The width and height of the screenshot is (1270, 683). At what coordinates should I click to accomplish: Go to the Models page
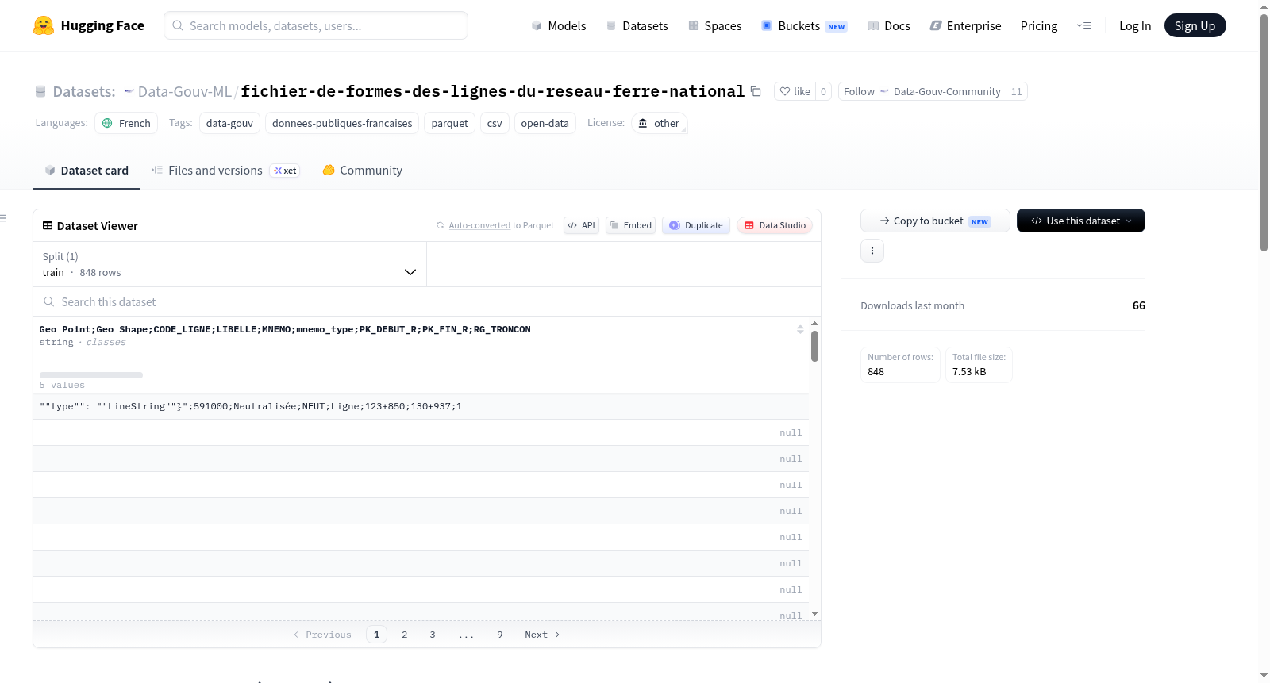(x=559, y=25)
